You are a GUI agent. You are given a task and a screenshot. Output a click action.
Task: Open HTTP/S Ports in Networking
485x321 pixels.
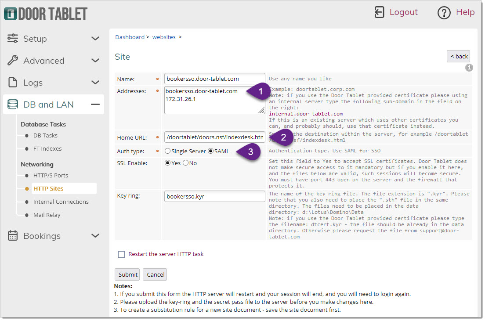click(x=51, y=175)
